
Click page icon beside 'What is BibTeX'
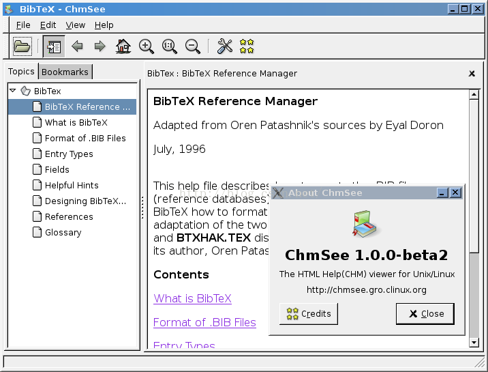pos(37,122)
